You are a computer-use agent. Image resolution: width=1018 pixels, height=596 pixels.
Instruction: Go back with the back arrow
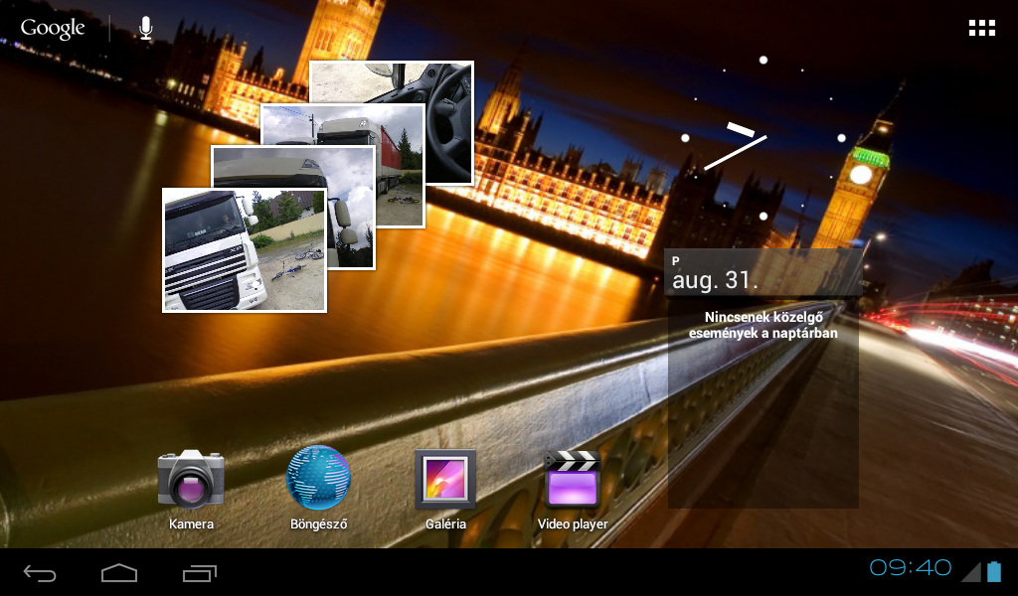(40, 572)
